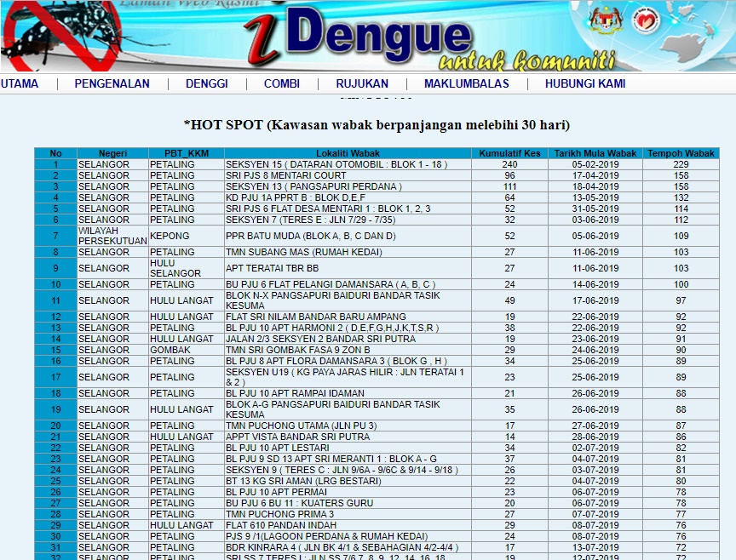The width and height of the screenshot is (736, 560).
Task: Select 'PPR BATU MUDA' locality cell
Action: tap(348, 236)
